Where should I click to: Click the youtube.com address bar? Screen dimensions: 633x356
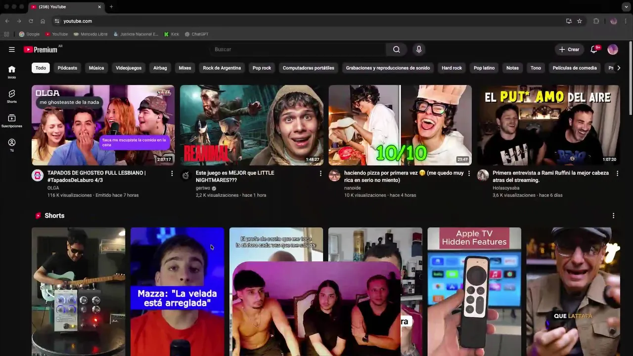(78, 21)
